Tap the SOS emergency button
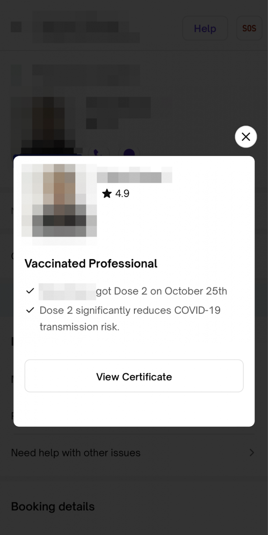 point(249,28)
